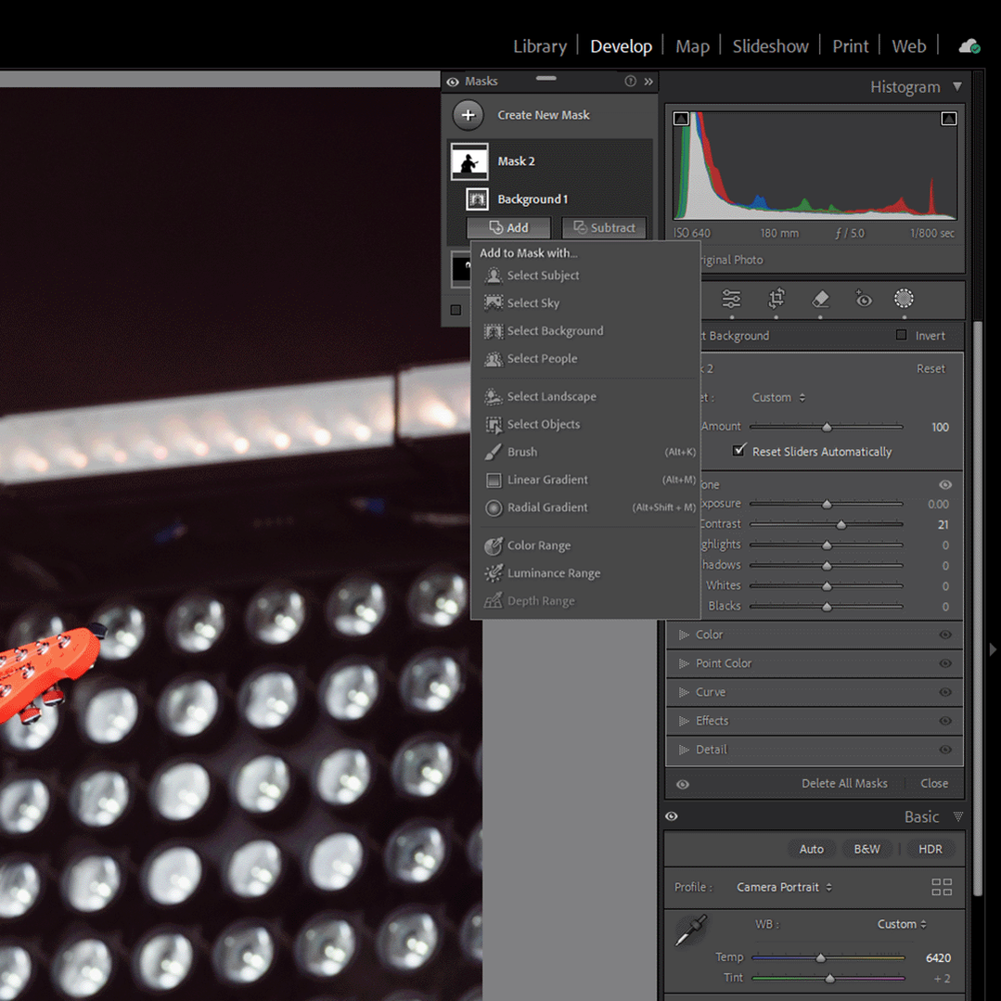Click the Exposure slider handle
The height and width of the screenshot is (1001, 1001).
click(827, 505)
